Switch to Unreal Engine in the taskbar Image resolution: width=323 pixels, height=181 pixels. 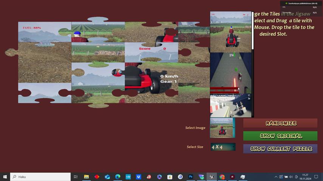(x=211, y=177)
